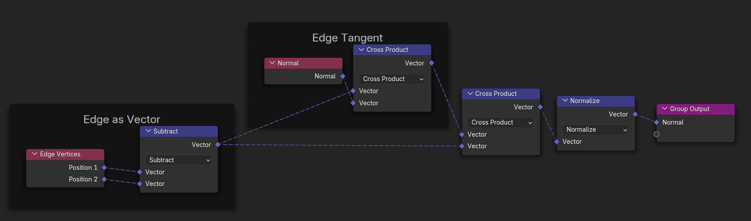Click the Vector output label on Subtract node
The height and width of the screenshot is (221, 751).
pos(201,145)
